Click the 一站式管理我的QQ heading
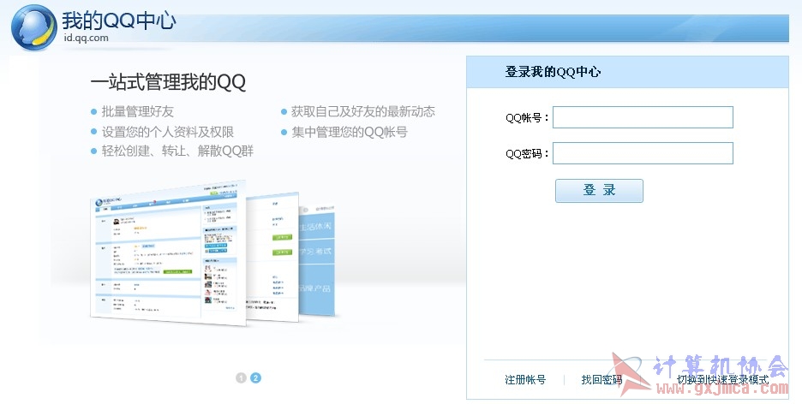Image resolution: width=802 pixels, height=404 pixels. coord(168,82)
